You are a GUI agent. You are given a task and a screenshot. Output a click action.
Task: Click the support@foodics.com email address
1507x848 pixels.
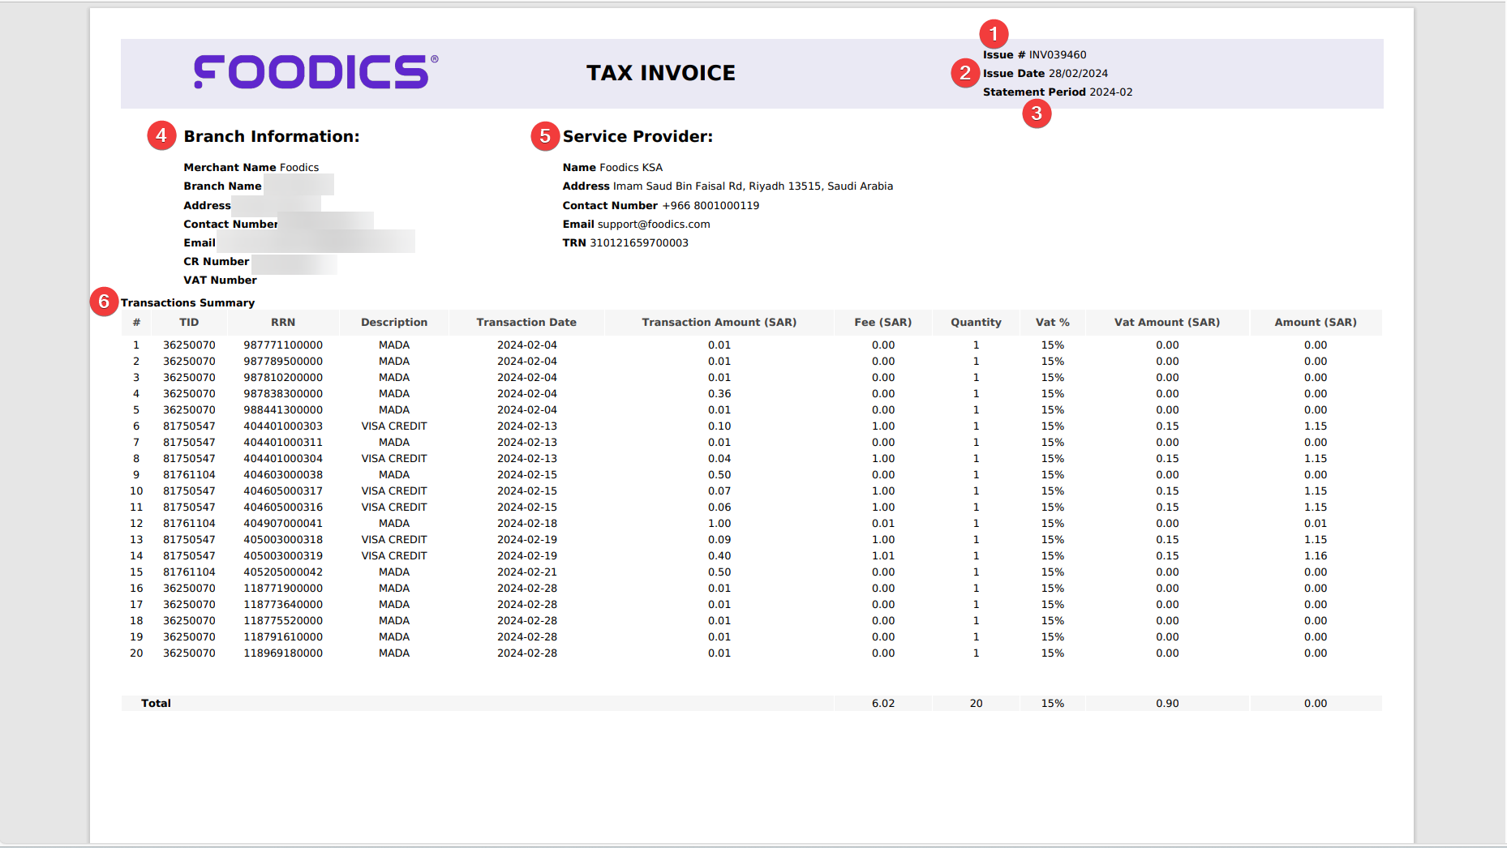(653, 225)
